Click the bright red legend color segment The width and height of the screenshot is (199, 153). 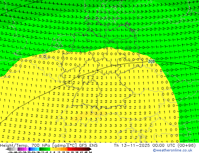click(68, 149)
